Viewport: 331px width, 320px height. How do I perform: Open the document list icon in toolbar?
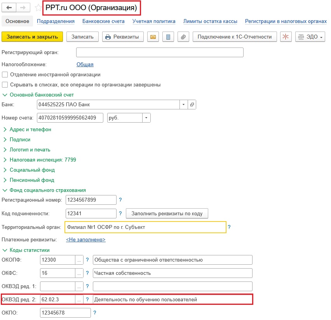coord(168,37)
